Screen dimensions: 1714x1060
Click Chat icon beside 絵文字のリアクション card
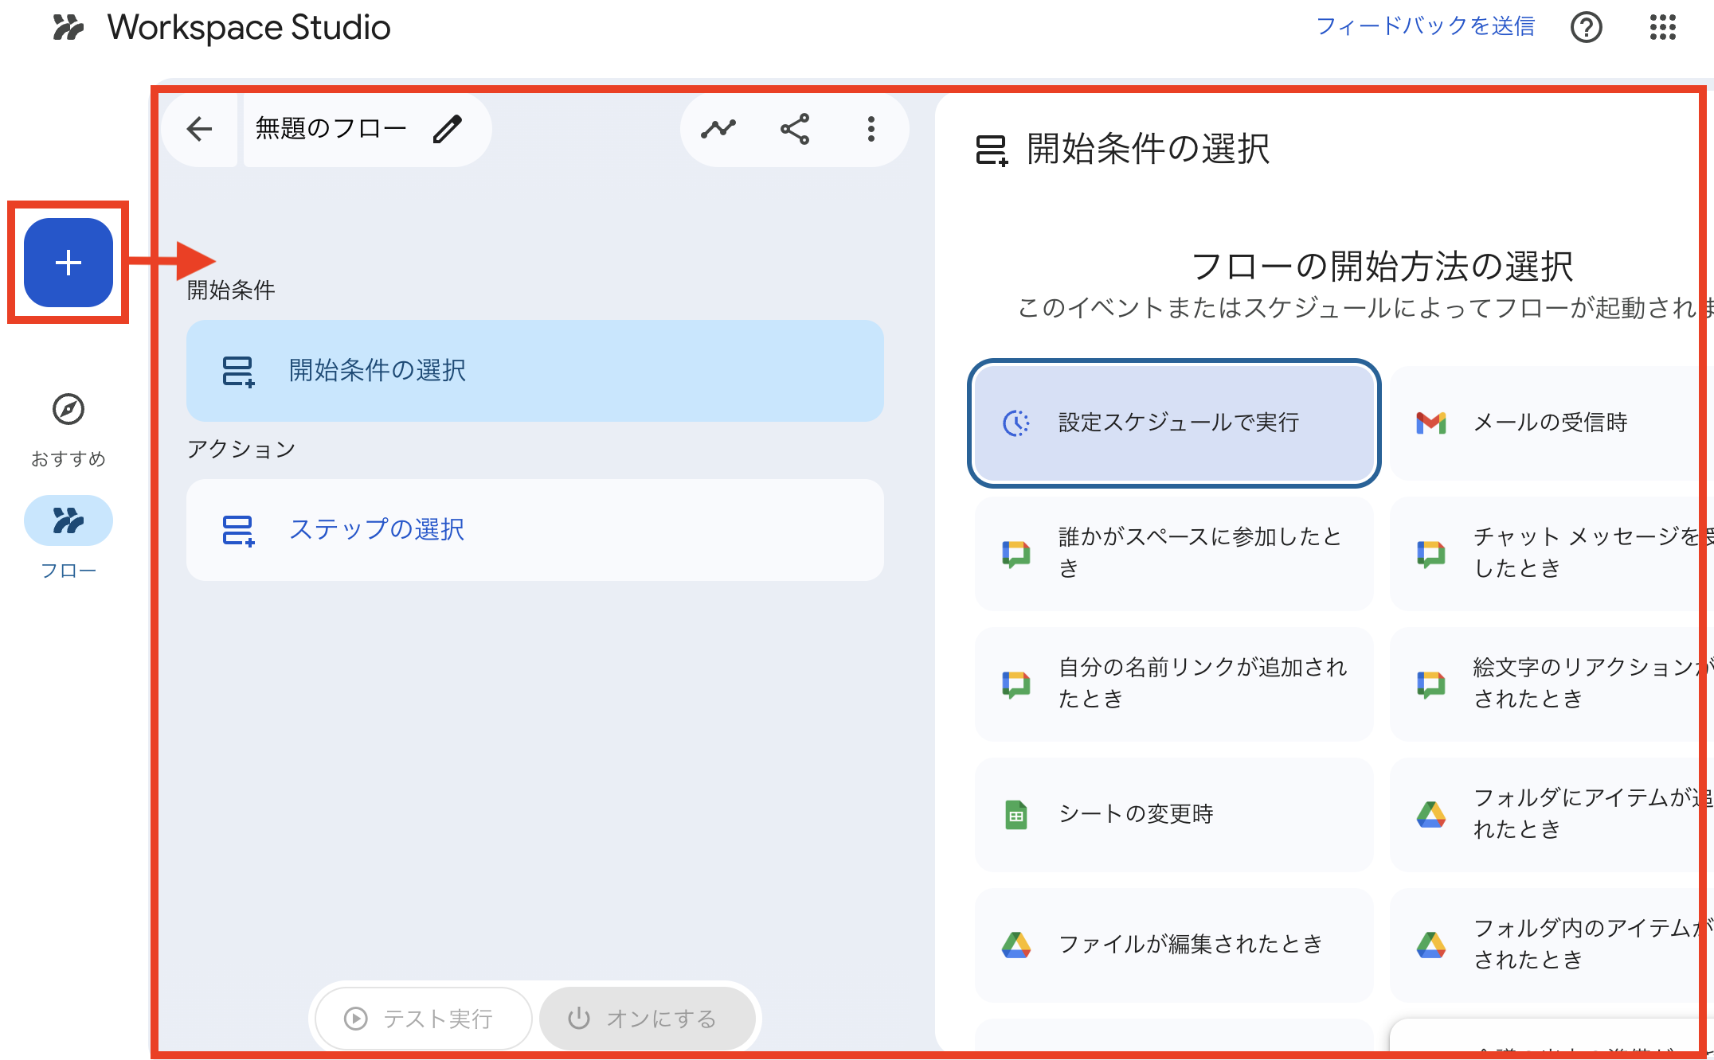pyautogui.click(x=1431, y=684)
